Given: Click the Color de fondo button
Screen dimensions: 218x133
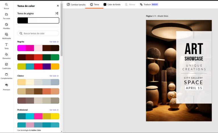Looking at the screenshot, I should tap(112, 5).
